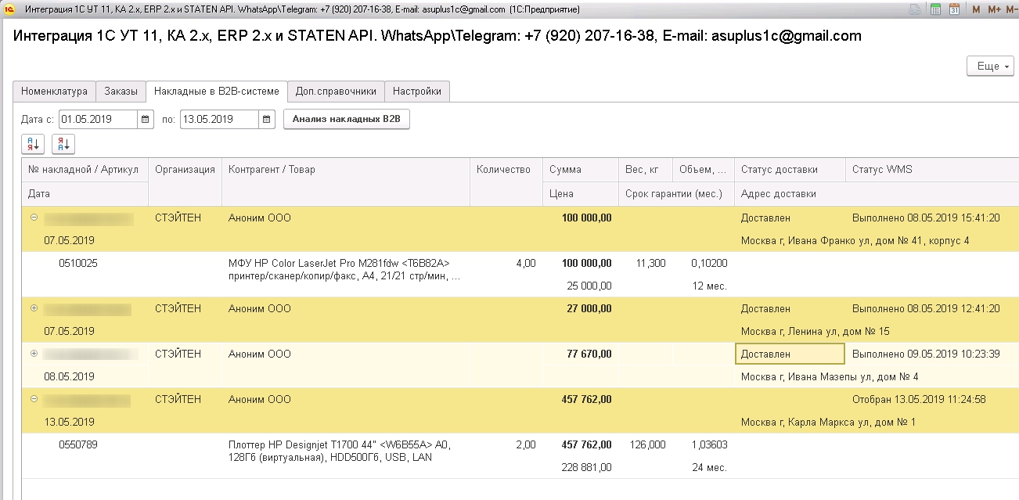Click the '24 мес.' warranty cell
The image size is (1019, 500).
[x=710, y=467]
